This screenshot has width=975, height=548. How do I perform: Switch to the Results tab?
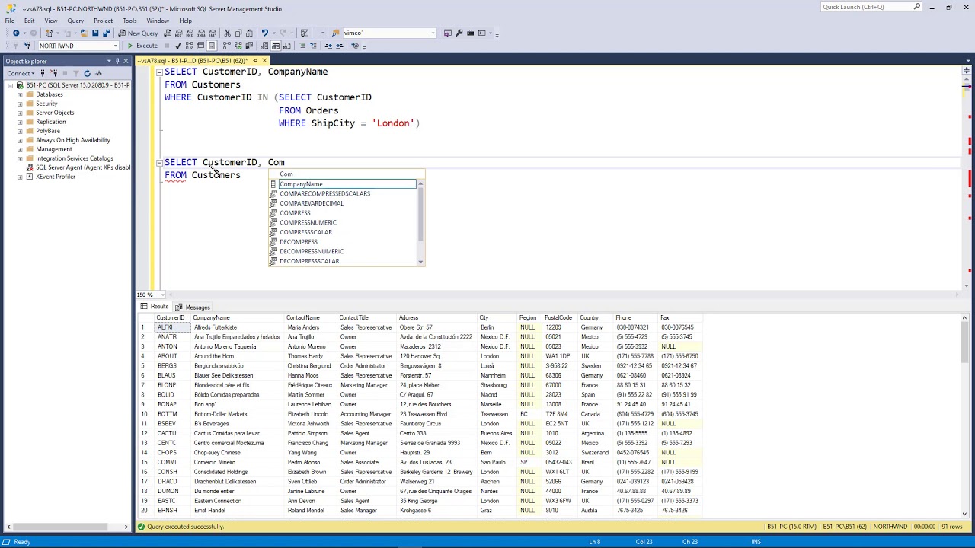tap(155, 307)
